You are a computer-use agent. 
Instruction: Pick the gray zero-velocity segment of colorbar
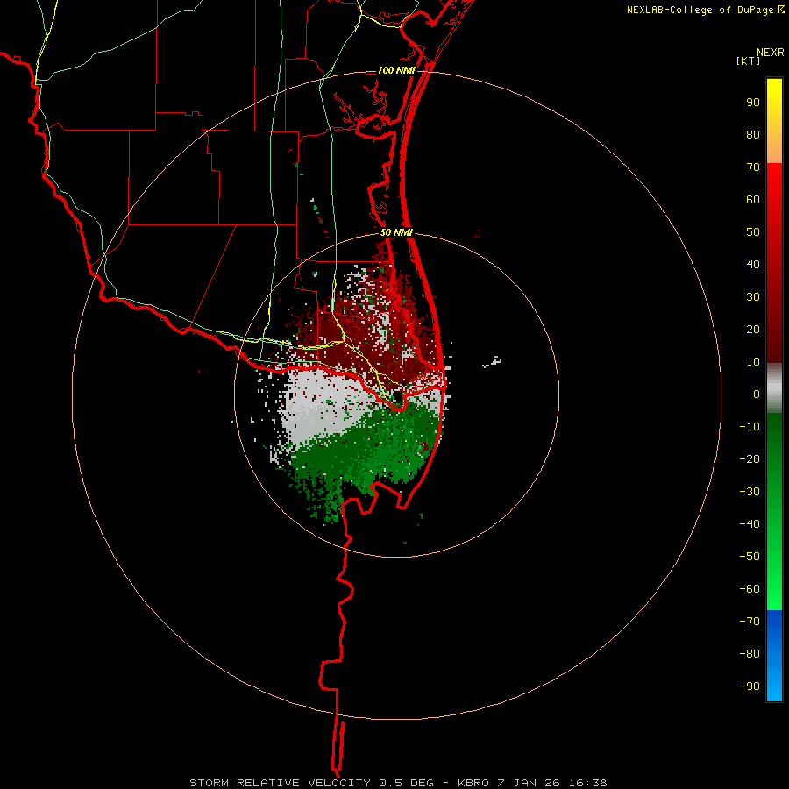coord(774,388)
